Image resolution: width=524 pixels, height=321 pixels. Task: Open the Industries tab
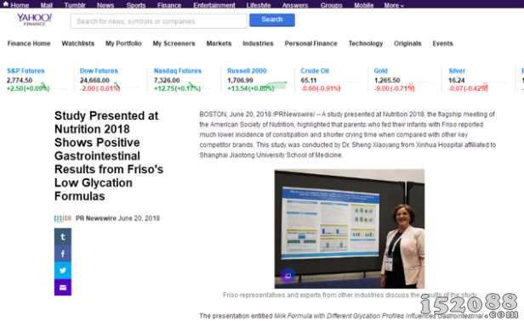coord(258,43)
